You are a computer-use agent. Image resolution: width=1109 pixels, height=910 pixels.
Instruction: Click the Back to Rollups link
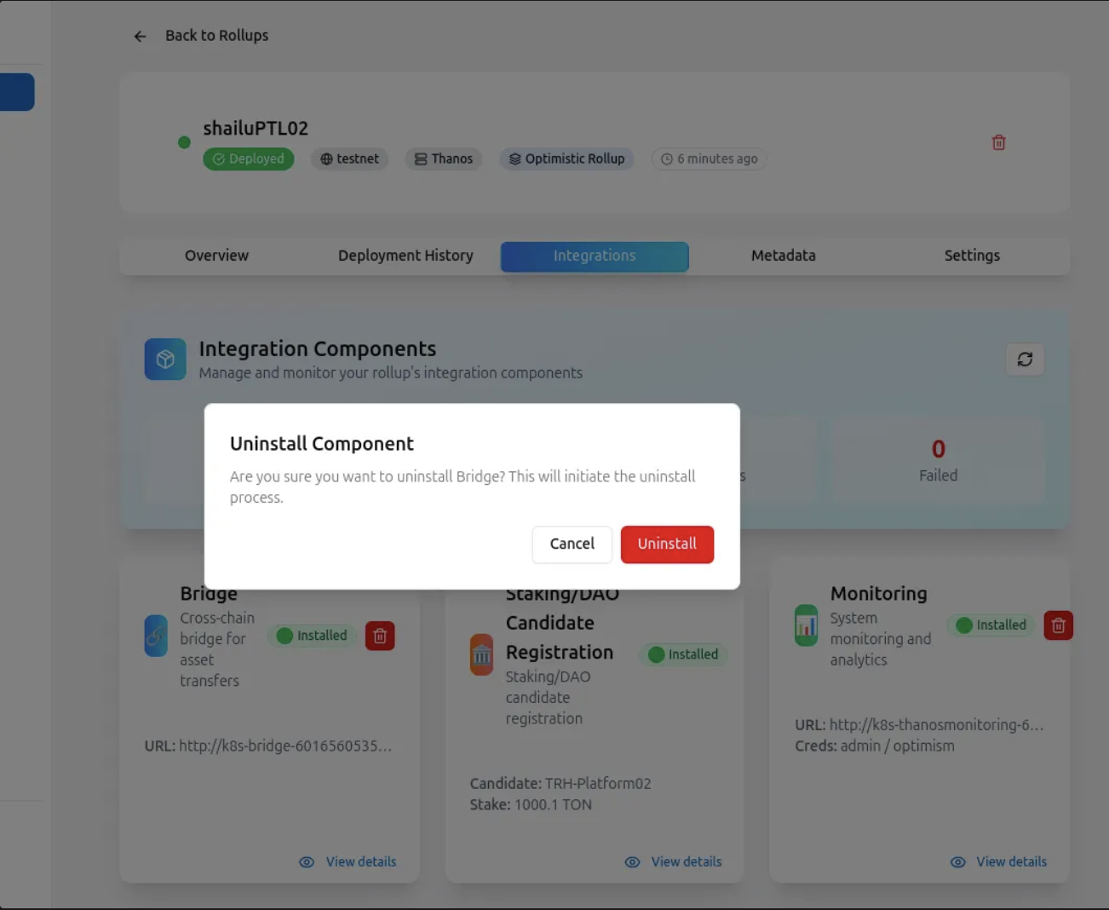click(x=216, y=36)
